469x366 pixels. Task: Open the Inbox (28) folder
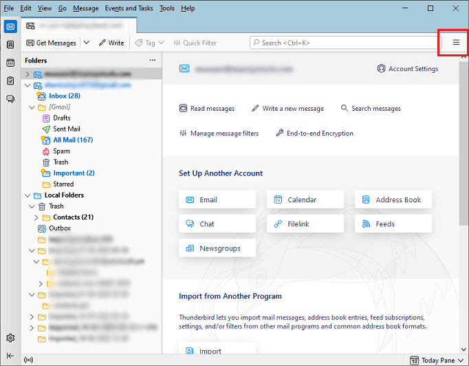(65, 96)
